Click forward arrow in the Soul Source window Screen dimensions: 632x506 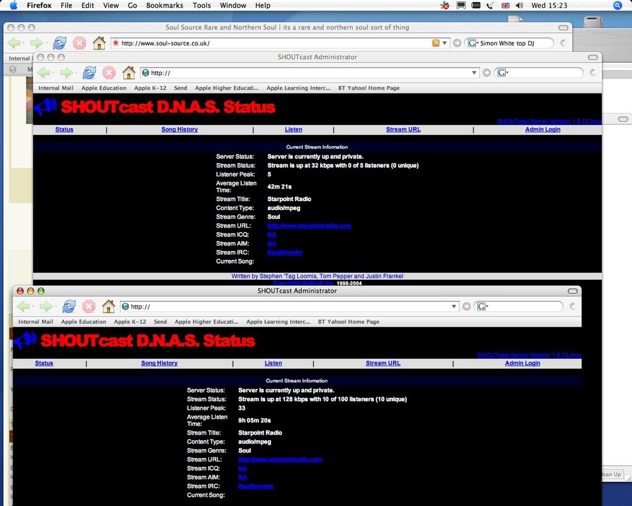pyautogui.click(x=37, y=43)
